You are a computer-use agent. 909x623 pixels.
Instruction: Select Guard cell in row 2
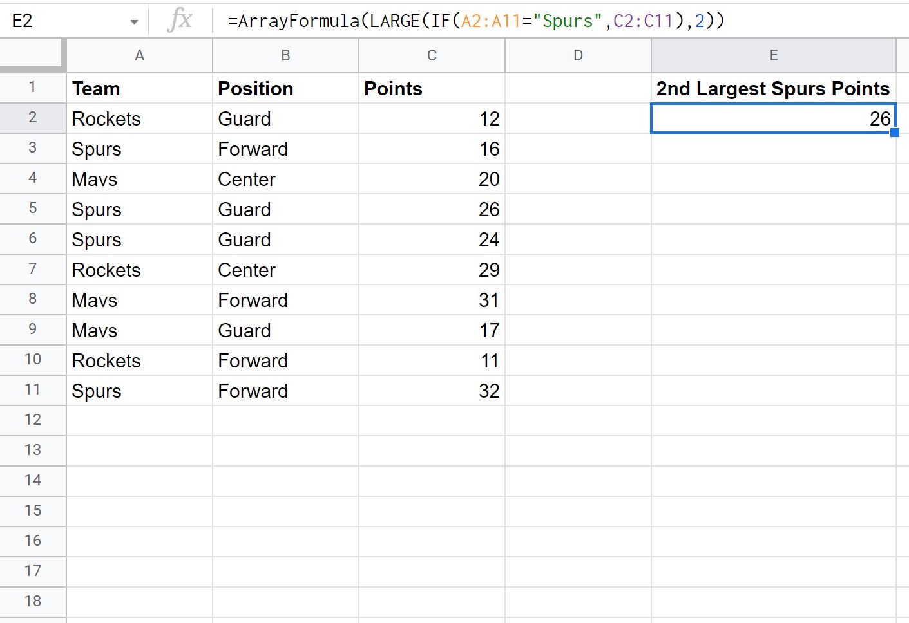pos(286,118)
